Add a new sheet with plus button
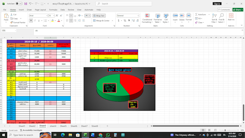245x138 pixels. (x=107, y=126)
